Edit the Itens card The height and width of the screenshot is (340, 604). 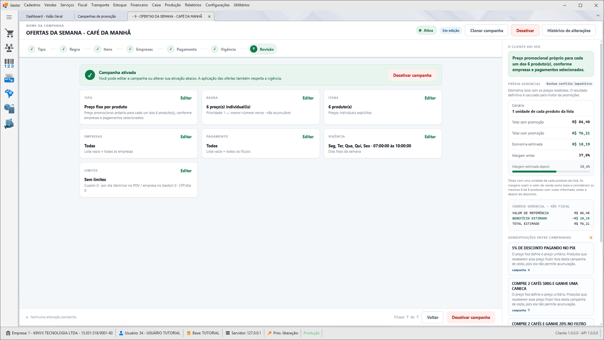[x=430, y=98]
